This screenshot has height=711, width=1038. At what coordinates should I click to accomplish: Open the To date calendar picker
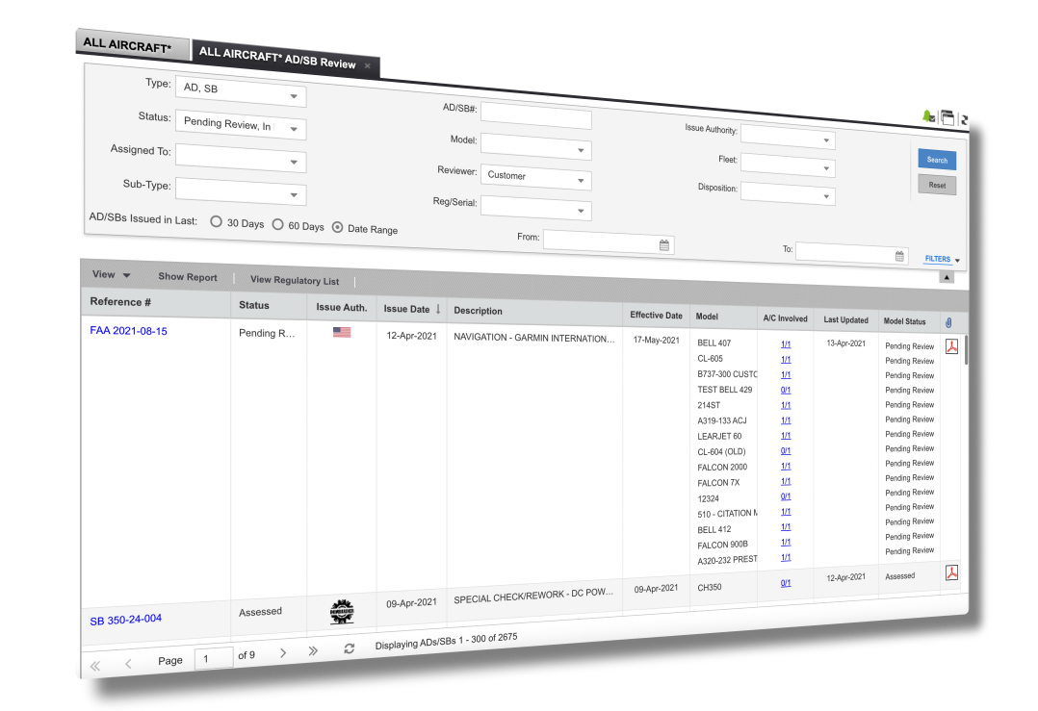[x=900, y=256]
